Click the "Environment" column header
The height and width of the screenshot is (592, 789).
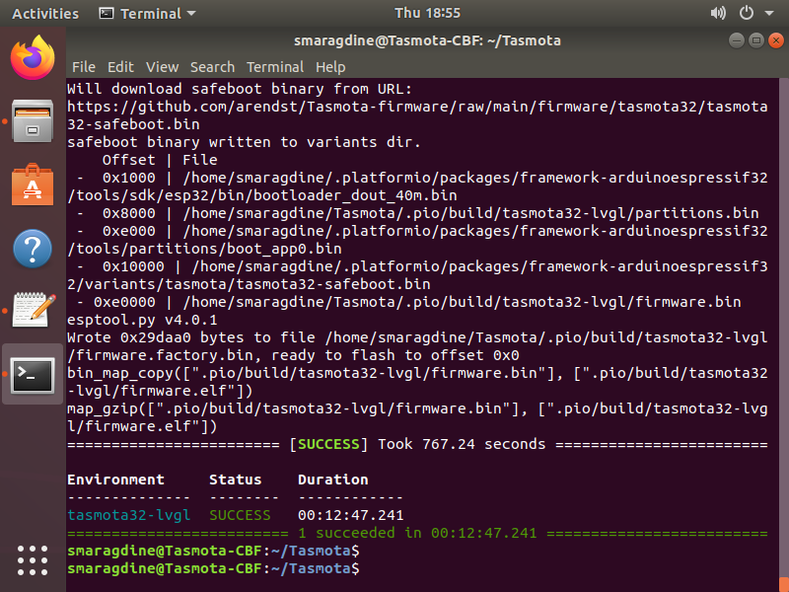point(115,480)
